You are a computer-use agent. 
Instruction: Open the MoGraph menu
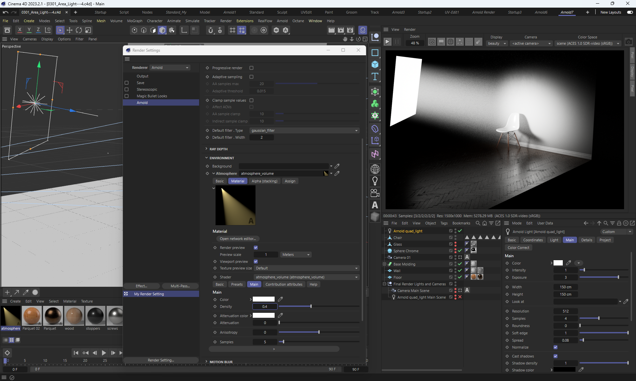point(134,21)
